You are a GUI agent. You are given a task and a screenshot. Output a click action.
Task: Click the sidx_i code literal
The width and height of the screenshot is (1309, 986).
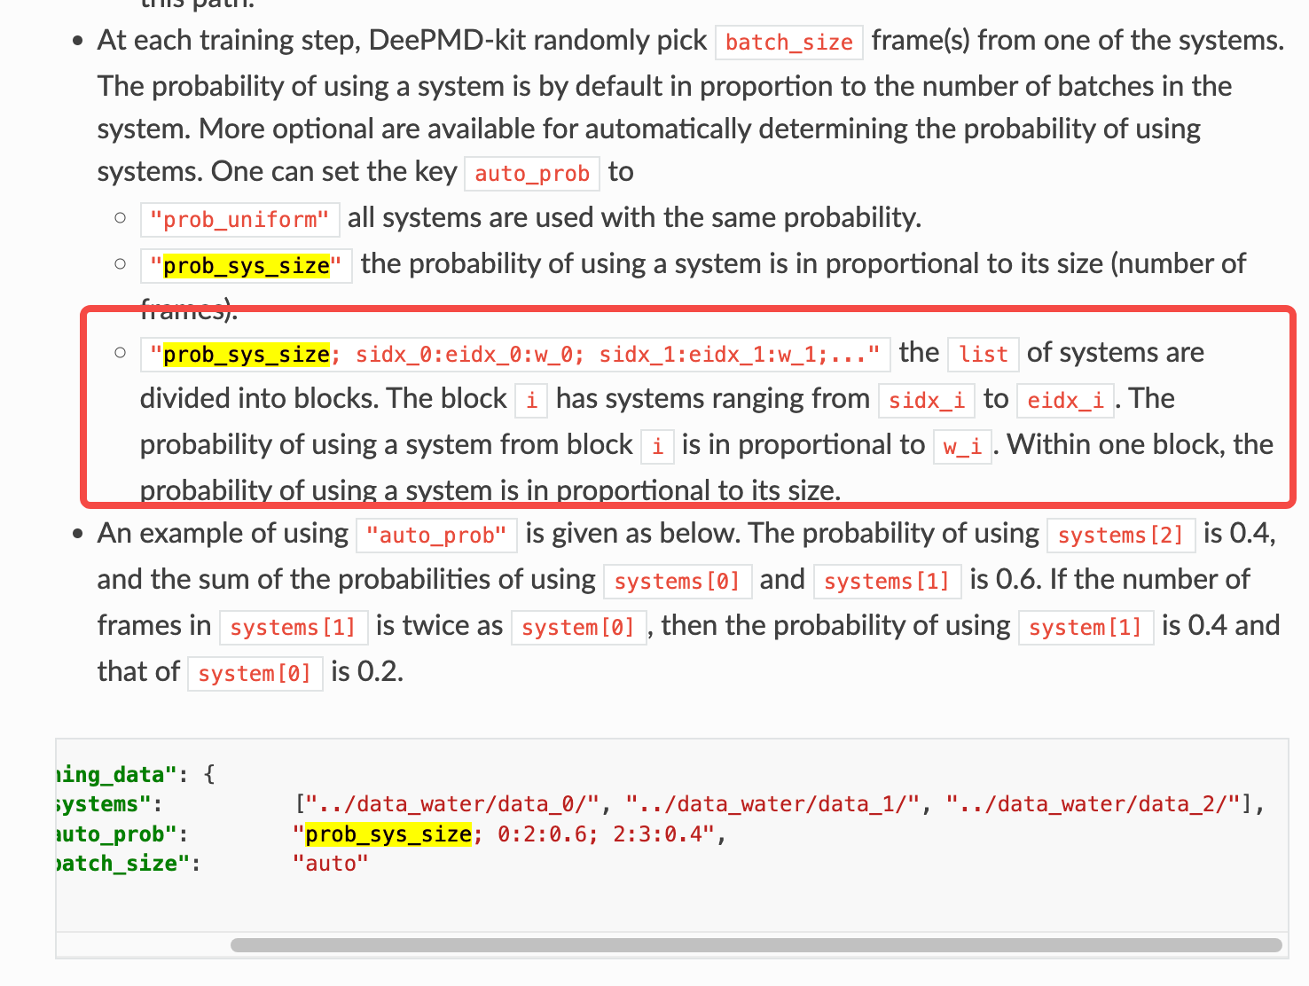927,400
